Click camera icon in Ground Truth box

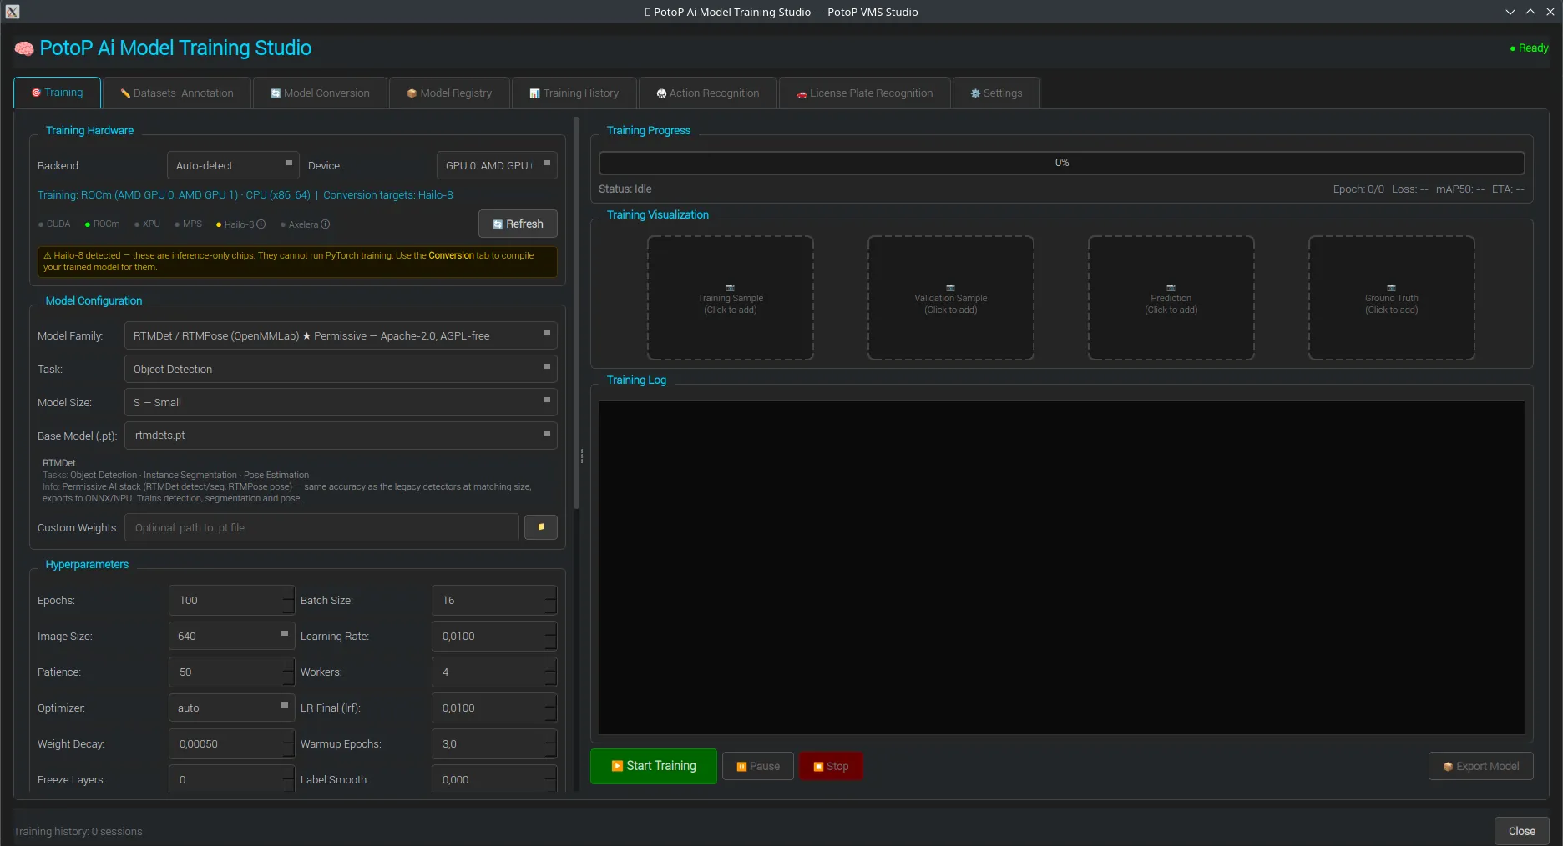point(1391,287)
